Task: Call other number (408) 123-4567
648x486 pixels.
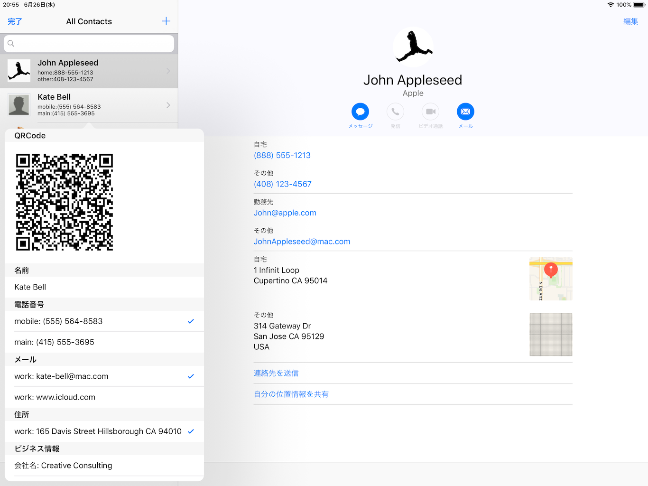Action: [283, 184]
